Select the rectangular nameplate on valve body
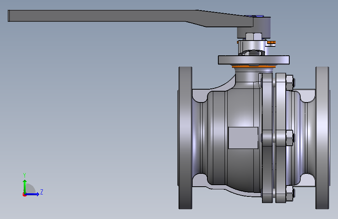338x219 pixels. point(243,138)
